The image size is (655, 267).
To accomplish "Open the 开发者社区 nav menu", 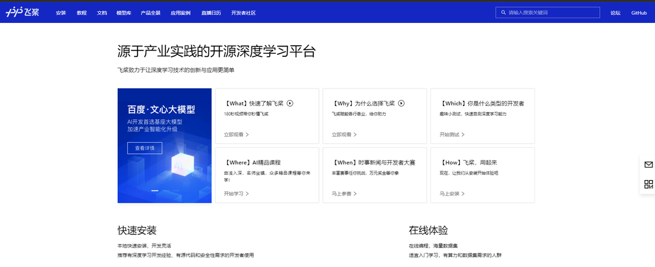I will (244, 13).
